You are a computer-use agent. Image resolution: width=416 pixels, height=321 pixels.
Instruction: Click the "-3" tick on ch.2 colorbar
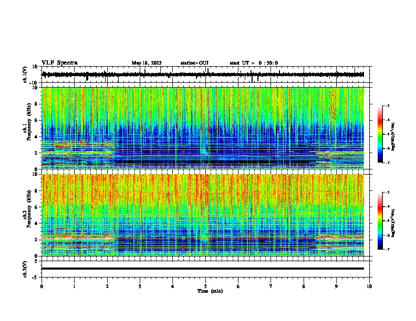point(388,192)
